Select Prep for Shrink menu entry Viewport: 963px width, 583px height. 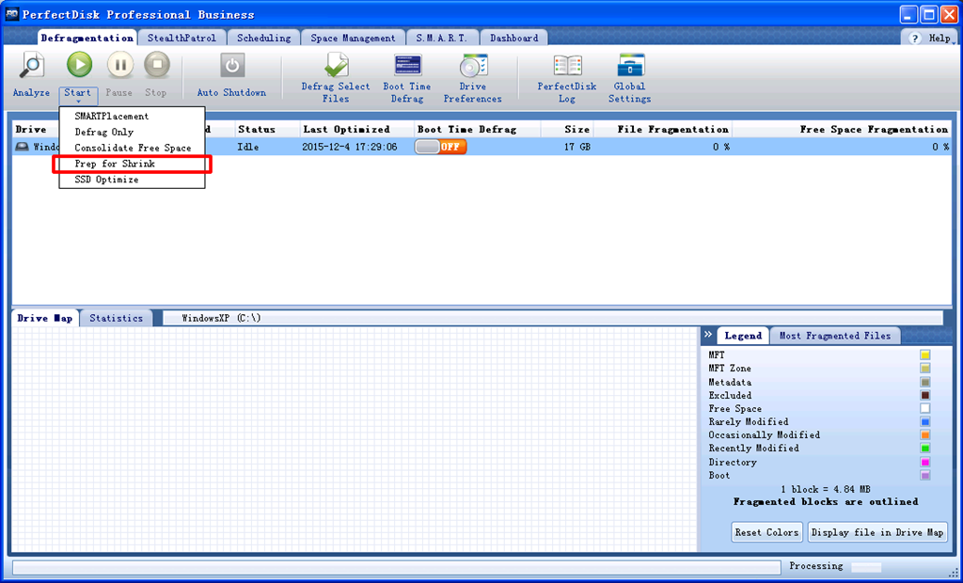pos(132,164)
